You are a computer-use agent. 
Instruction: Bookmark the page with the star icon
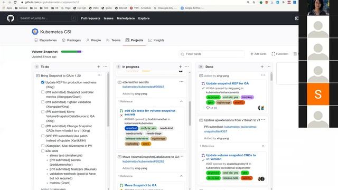click(x=254, y=2)
